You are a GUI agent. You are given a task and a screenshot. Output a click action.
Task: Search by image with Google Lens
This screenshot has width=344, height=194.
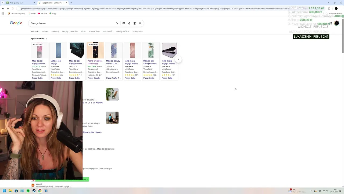(x=135, y=23)
